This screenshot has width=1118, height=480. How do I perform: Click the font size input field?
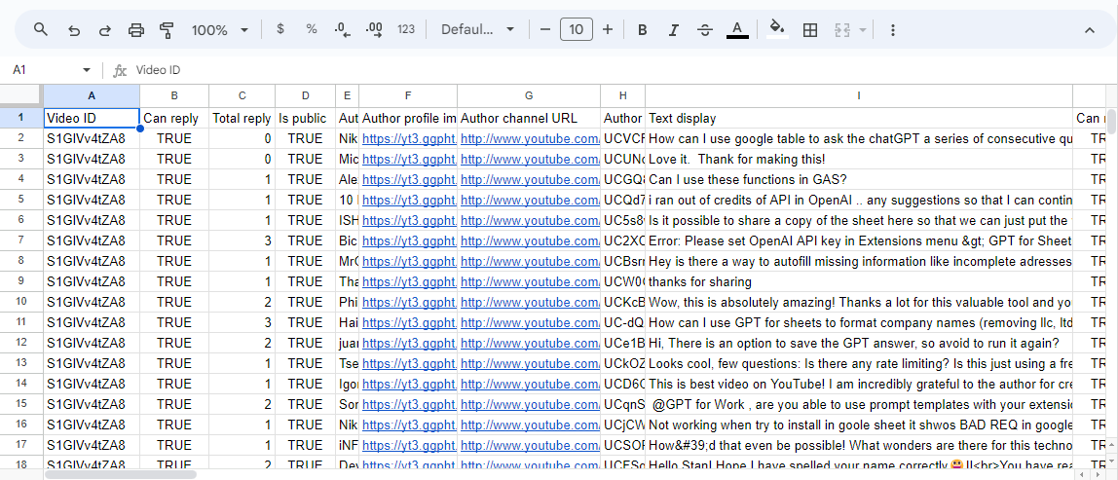(577, 30)
